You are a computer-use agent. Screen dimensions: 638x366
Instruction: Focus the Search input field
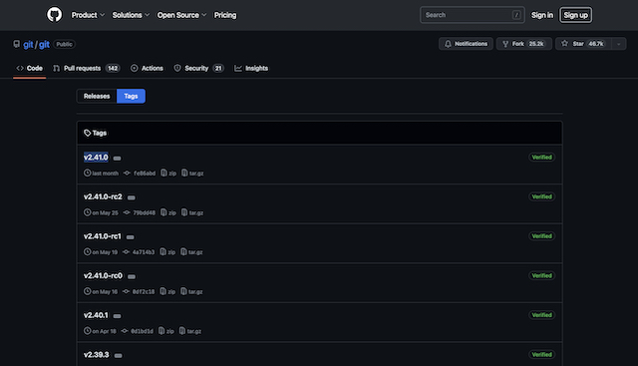pos(472,15)
